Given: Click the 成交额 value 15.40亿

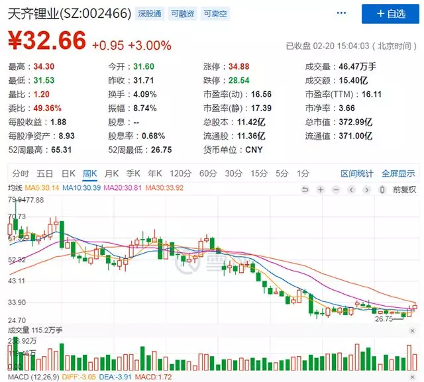Looking at the screenshot, I should click(353, 80).
